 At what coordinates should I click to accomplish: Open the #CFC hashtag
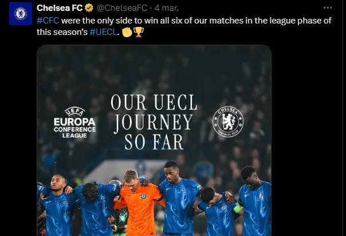pyautogui.click(x=48, y=21)
